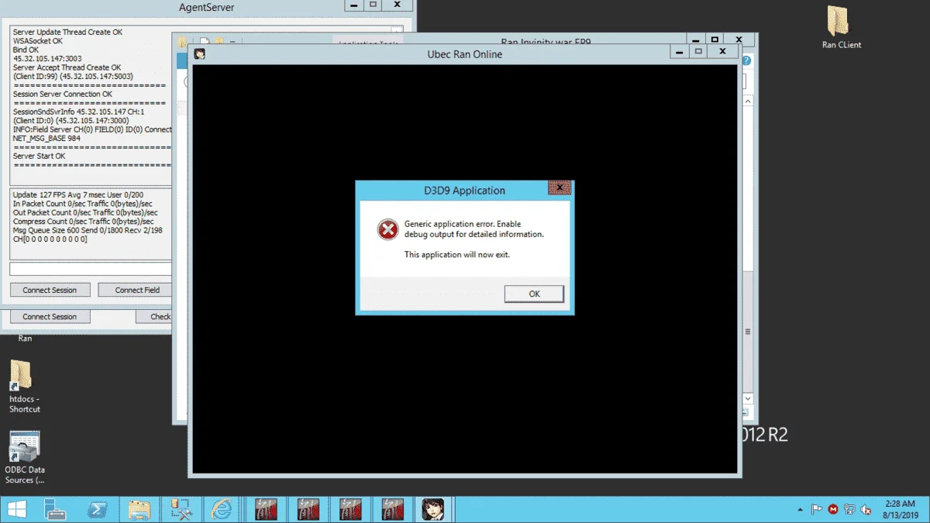Minimize the Ubec Ran Online window
Viewport: 930px width, 523px height.
pos(680,51)
